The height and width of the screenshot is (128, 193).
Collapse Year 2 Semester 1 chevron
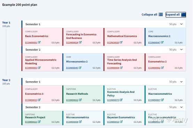click(x=182, y=82)
